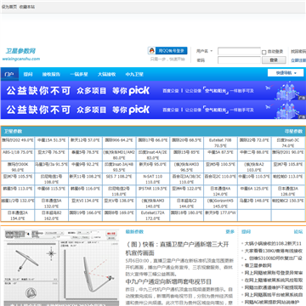Open the 立即注册 register link
306x306 pixels.
(x=298, y=60)
